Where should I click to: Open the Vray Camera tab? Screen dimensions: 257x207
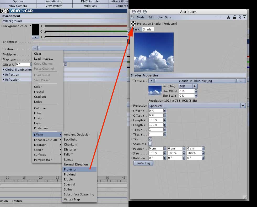point(18,6)
